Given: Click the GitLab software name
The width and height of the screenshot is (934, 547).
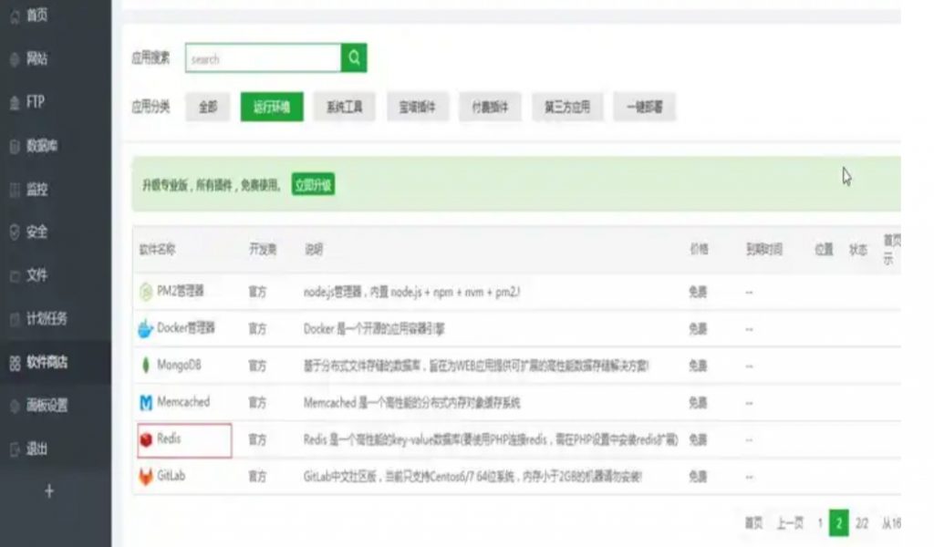Looking at the screenshot, I should (171, 476).
